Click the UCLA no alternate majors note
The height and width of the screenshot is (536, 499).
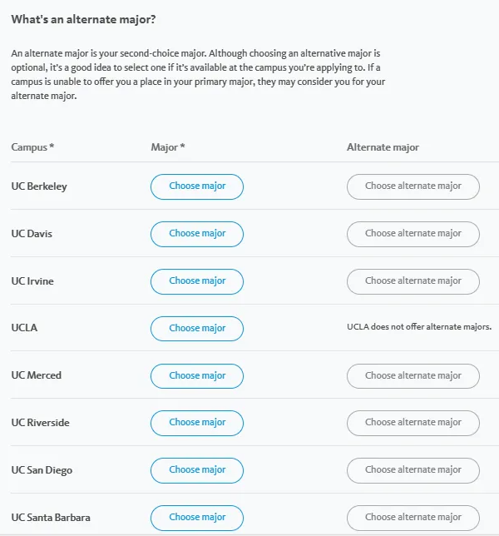click(x=419, y=327)
